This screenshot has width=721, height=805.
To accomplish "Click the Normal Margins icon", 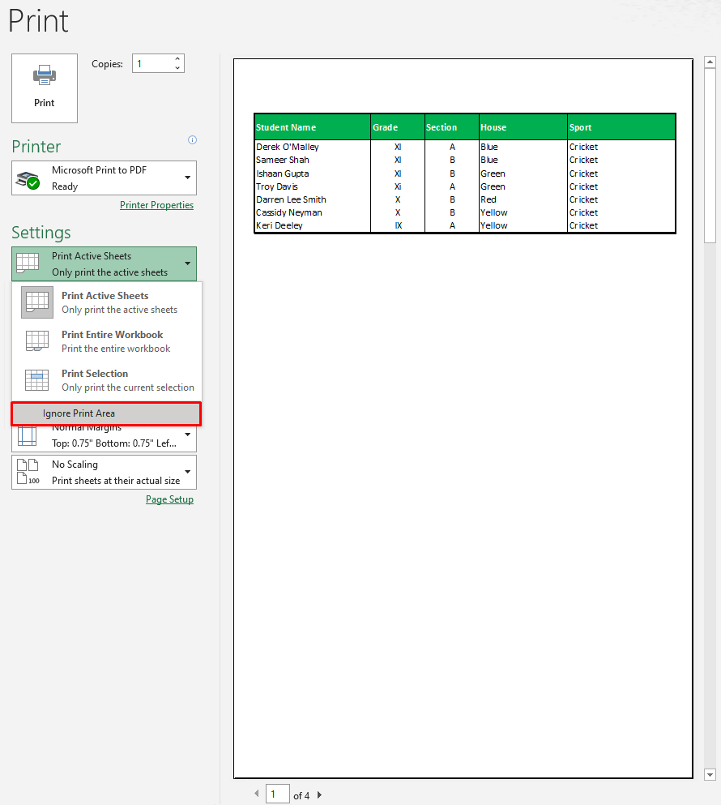I will pos(26,435).
